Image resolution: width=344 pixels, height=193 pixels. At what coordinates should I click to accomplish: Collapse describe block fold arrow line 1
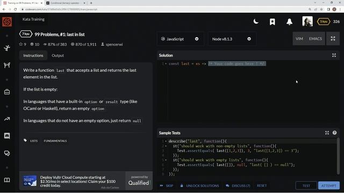[x=166, y=141]
